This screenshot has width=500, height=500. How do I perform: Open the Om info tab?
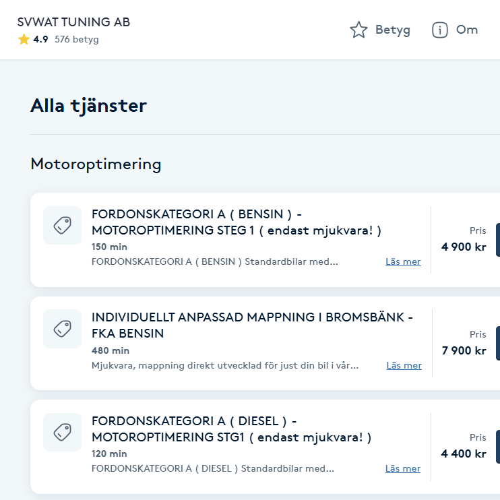(455, 30)
